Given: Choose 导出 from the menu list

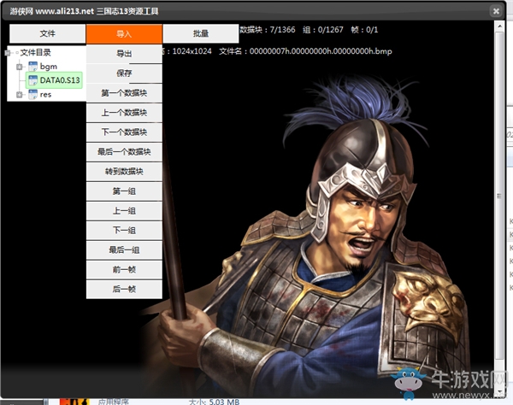Looking at the screenshot, I should [124, 54].
